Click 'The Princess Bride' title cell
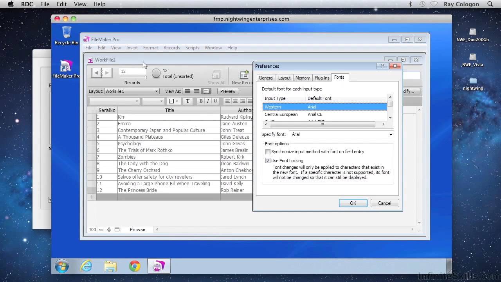Screen dimensions: 501x282 pos(169,190)
